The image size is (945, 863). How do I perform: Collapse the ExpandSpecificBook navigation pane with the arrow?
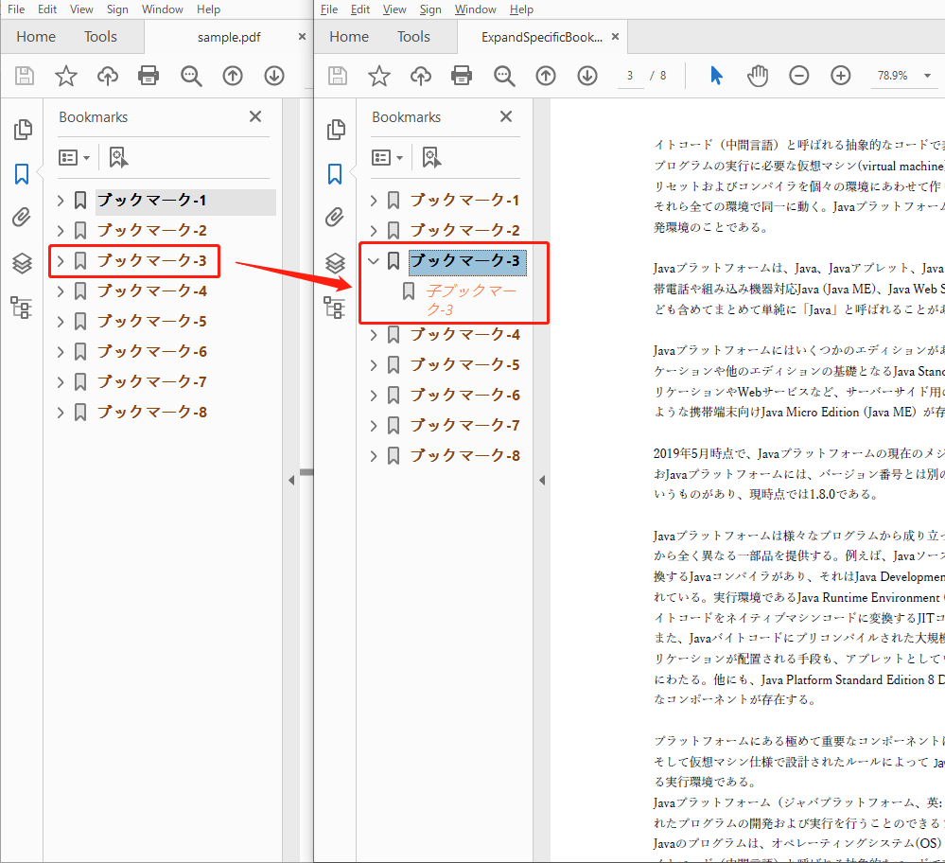(x=542, y=480)
